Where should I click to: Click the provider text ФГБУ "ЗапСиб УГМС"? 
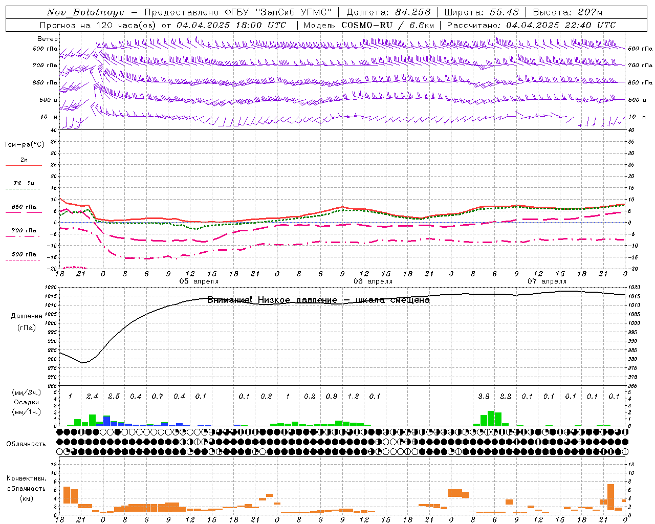pyautogui.click(x=278, y=12)
